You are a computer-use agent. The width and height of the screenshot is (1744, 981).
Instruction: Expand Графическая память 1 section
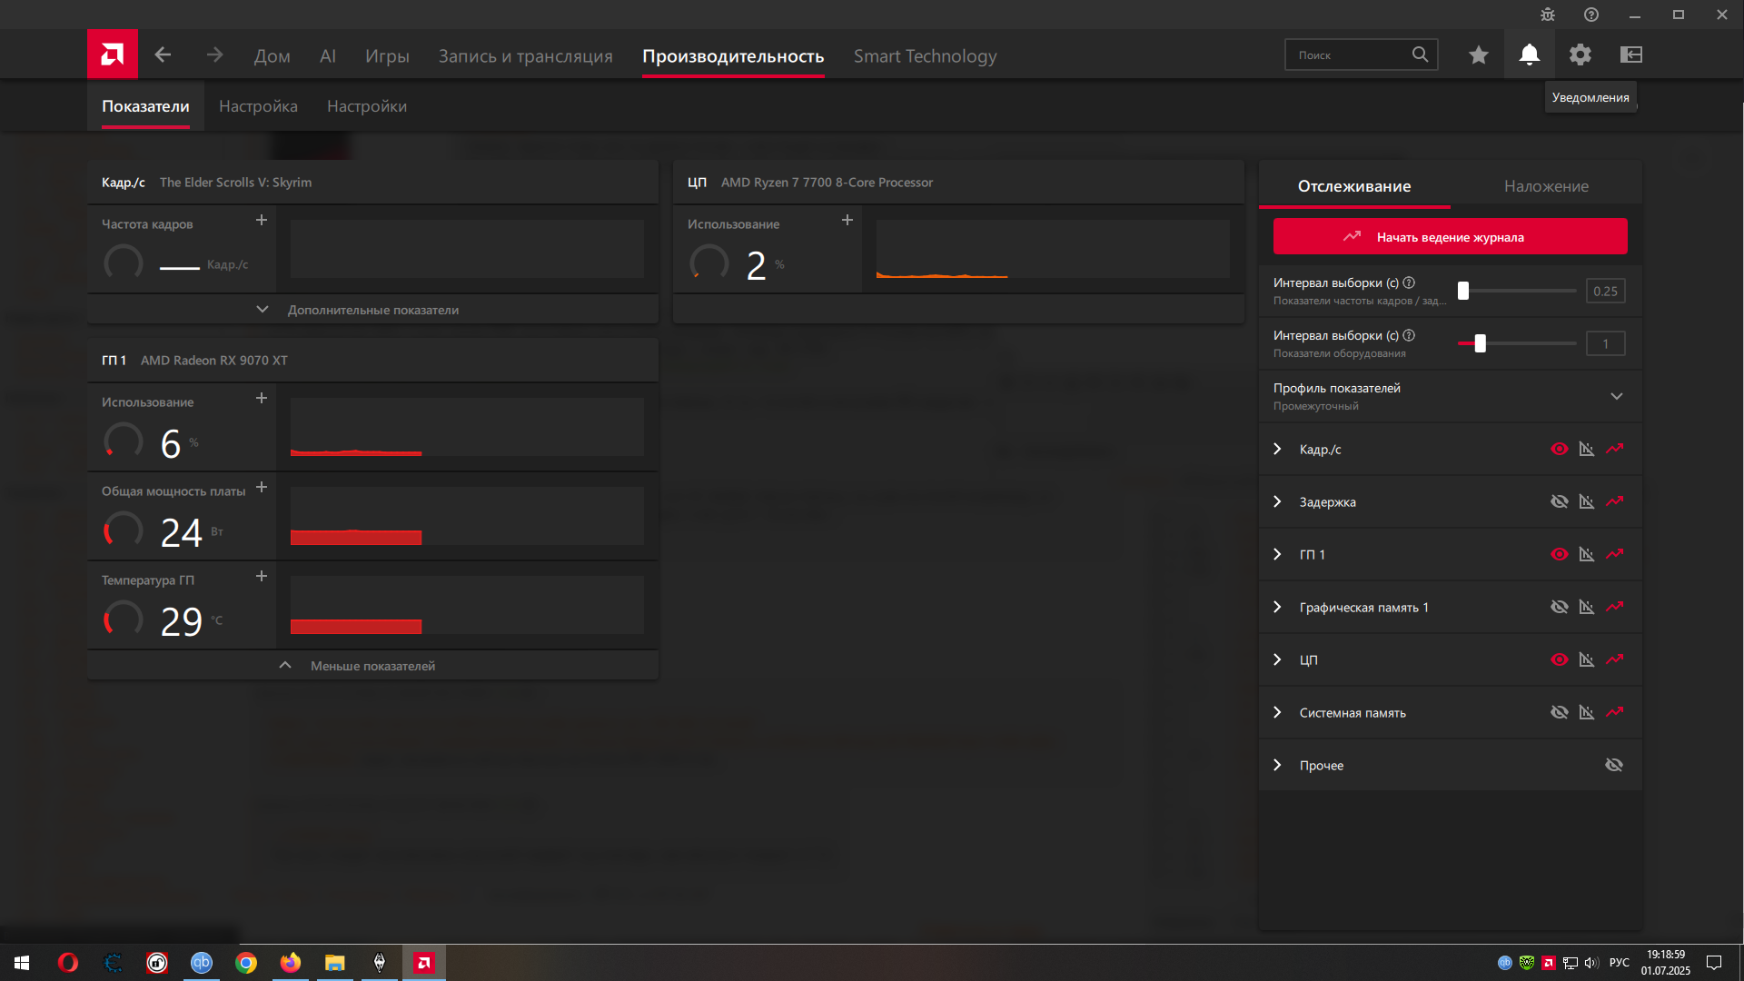pyautogui.click(x=1277, y=607)
